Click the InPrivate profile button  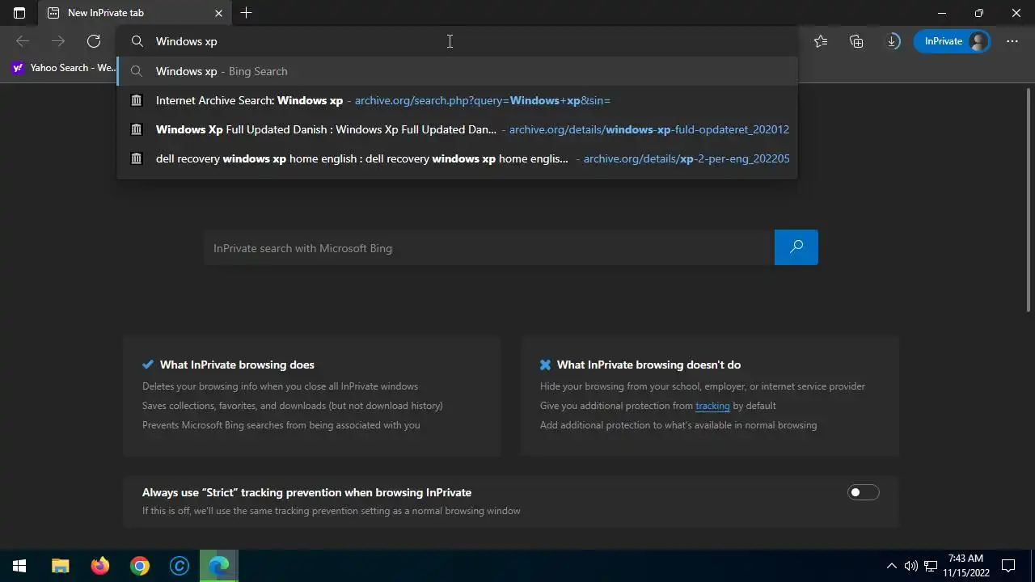click(x=953, y=41)
